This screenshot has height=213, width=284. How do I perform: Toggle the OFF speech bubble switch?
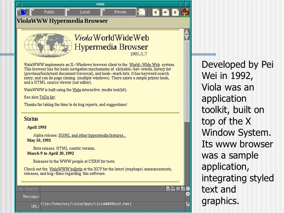tap(188, 194)
